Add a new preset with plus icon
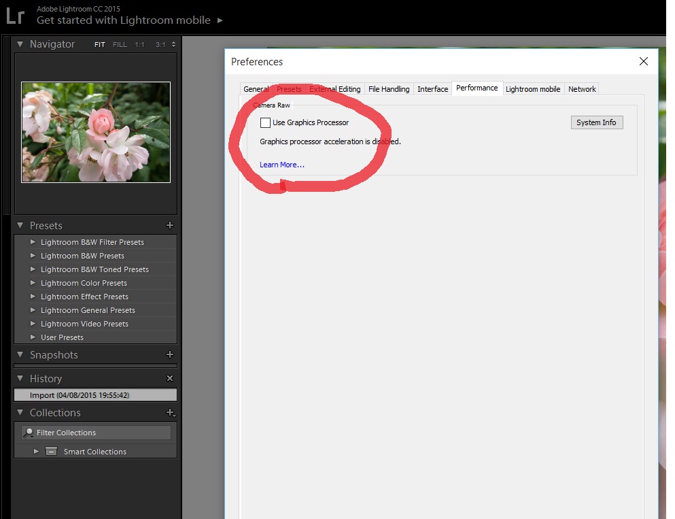 click(170, 225)
